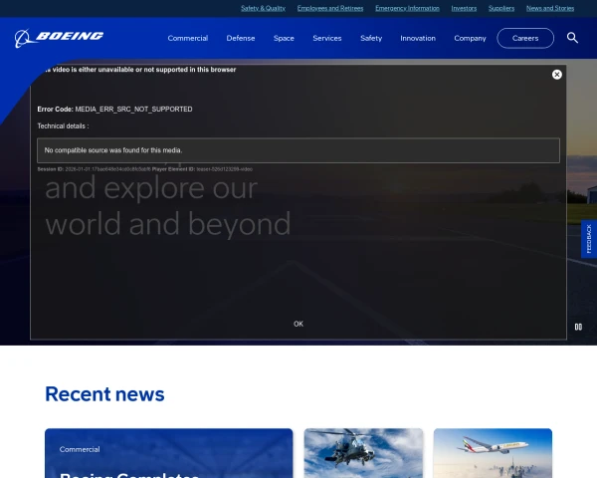Open the Defense menu

coord(241,38)
